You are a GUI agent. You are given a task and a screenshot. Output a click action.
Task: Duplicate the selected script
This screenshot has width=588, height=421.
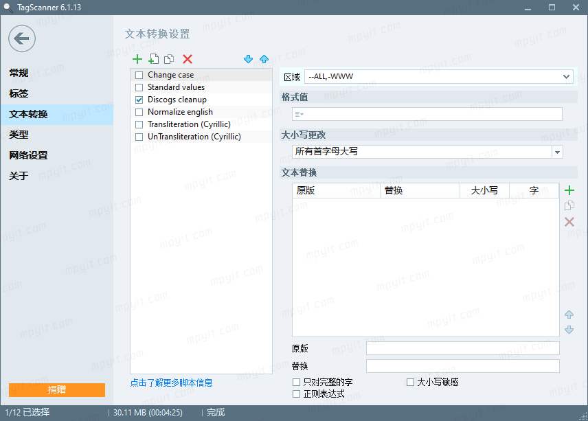(169, 59)
